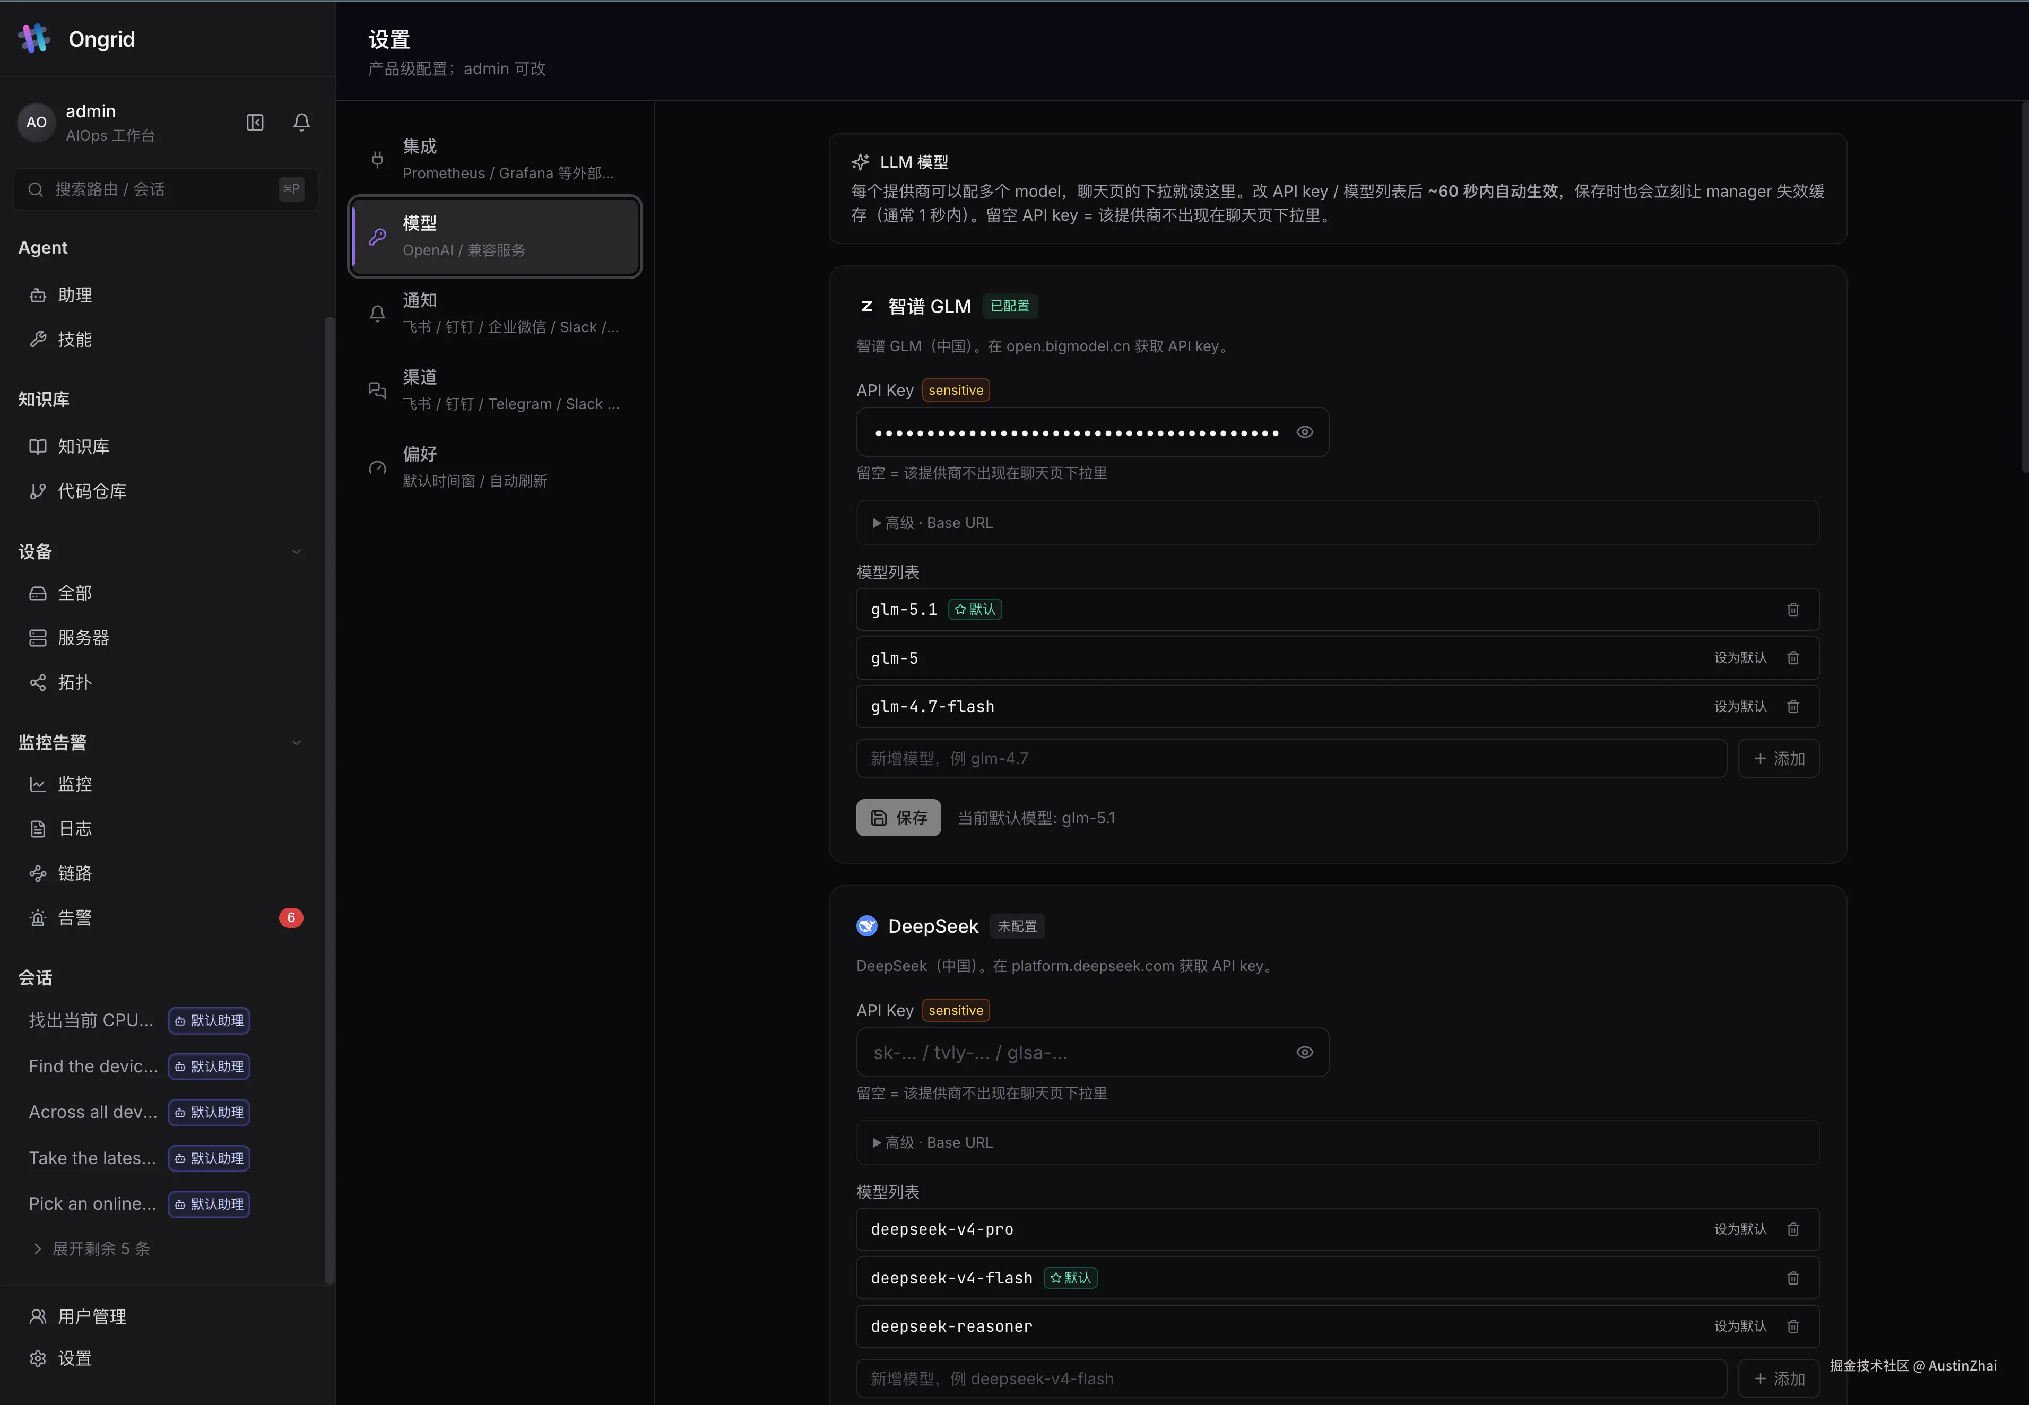This screenshot has height=1405, width=2029.
Task: Click the red 6 alert badge
Action: [291, 918]
